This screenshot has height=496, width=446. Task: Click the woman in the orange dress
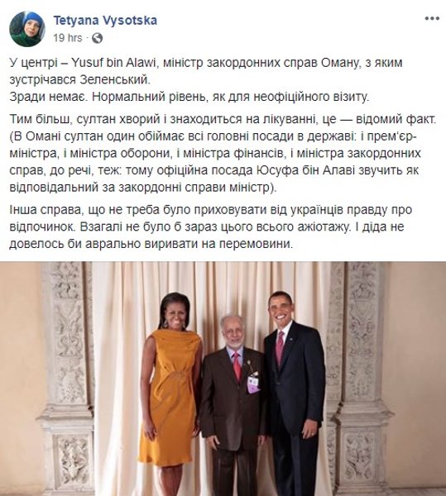point(173,392)
